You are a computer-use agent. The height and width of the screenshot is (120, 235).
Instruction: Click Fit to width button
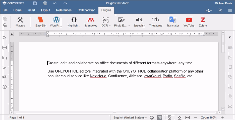pos(188,117)
